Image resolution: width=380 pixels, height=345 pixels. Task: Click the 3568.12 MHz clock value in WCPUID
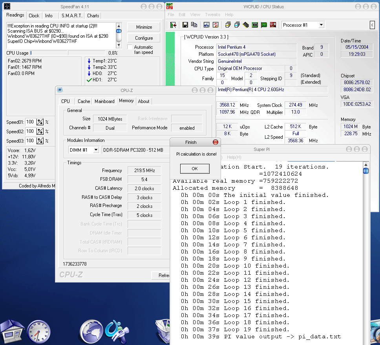[x=227, y=105]
